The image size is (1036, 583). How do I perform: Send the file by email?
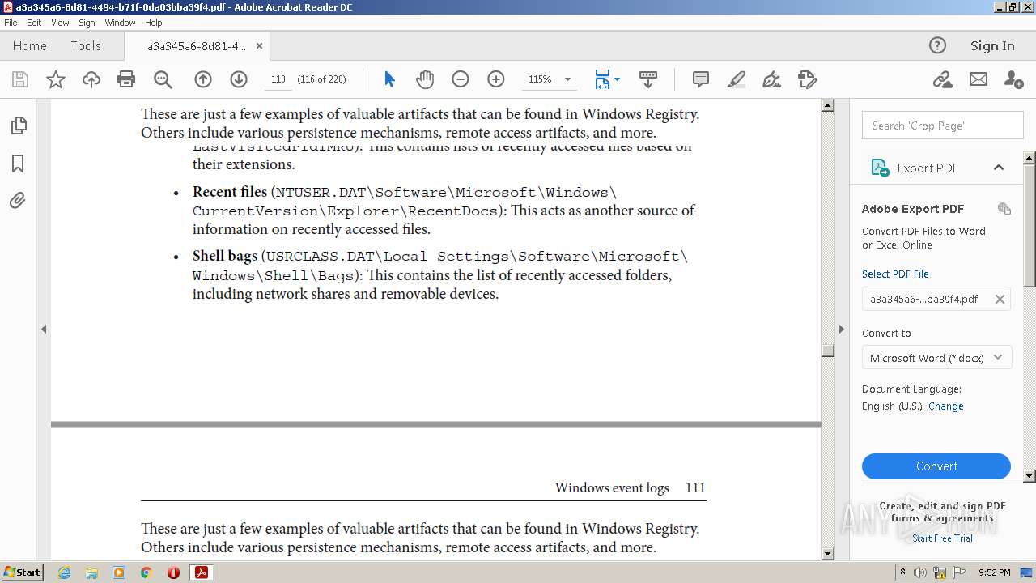click(x=979, y=79)
